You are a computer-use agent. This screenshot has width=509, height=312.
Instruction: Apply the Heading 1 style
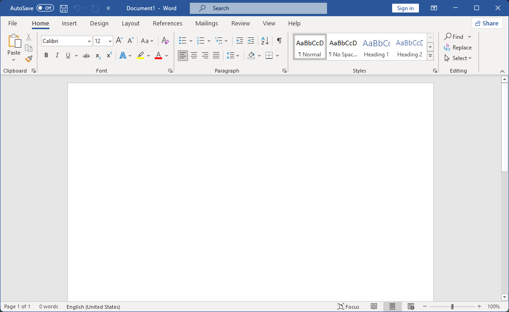coord(376,47)
